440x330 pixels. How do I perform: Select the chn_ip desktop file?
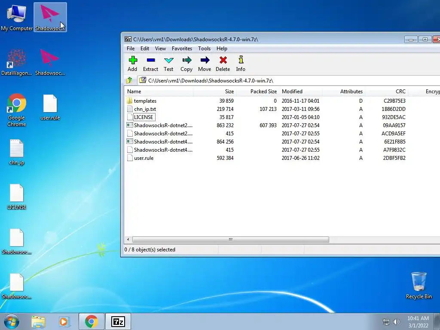[17, 152]
